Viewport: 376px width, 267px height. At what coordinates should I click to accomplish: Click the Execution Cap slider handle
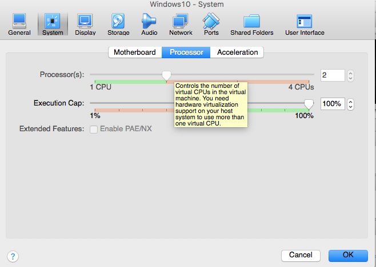(x=309, y=104)
